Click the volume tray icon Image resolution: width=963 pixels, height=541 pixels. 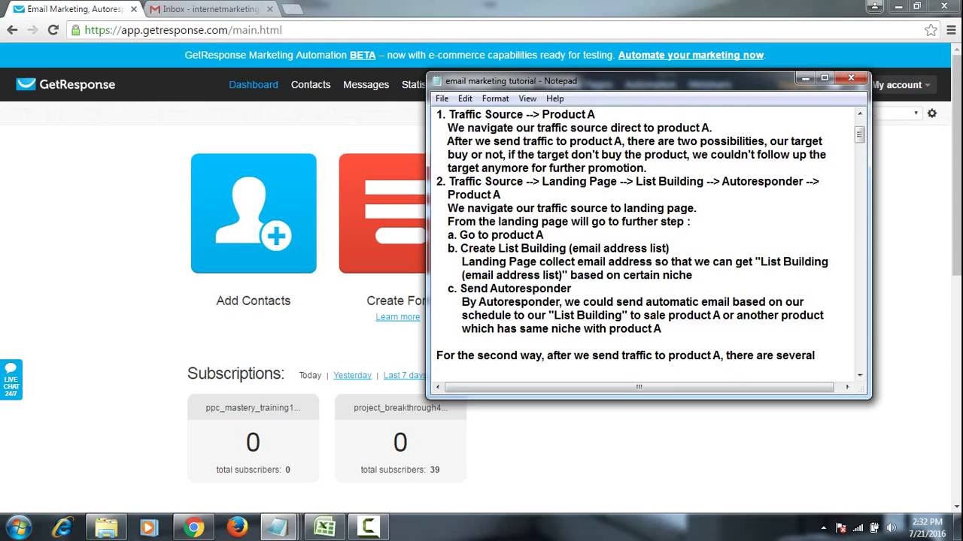coord(892,527)
